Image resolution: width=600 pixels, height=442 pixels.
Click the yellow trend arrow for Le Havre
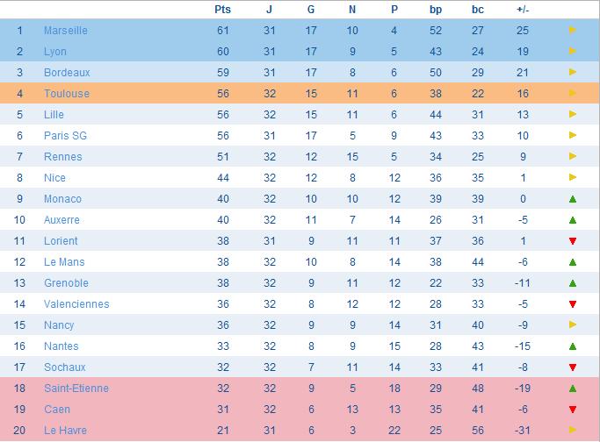coord(573,431)
